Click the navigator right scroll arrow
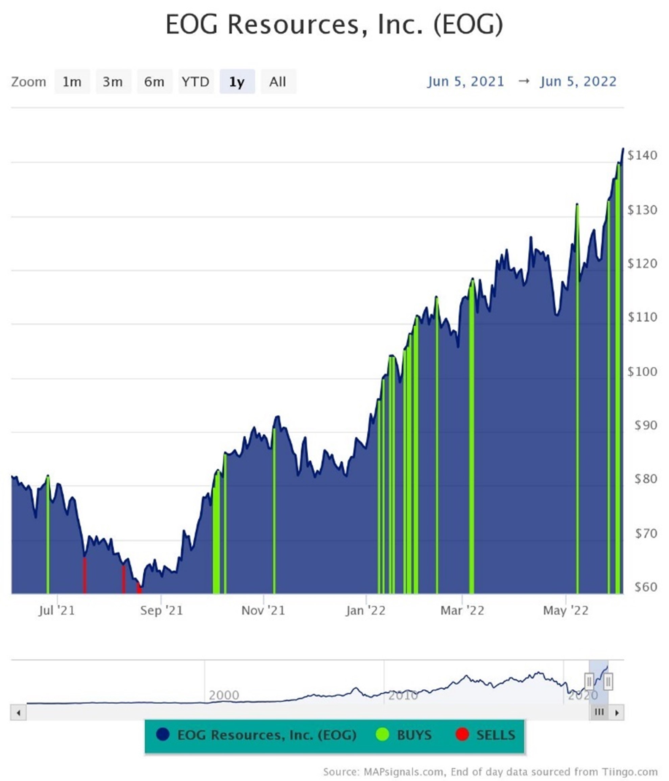Image resolution: width=669 pixels, height=781 pixels. (617, 712)
